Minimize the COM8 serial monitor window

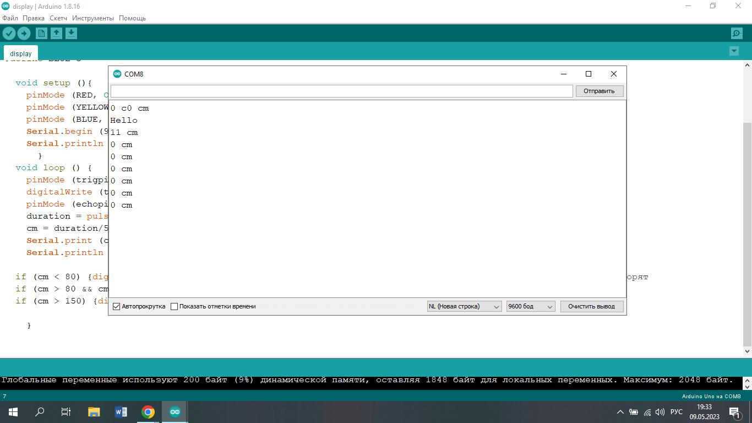(x=563, y=74)
